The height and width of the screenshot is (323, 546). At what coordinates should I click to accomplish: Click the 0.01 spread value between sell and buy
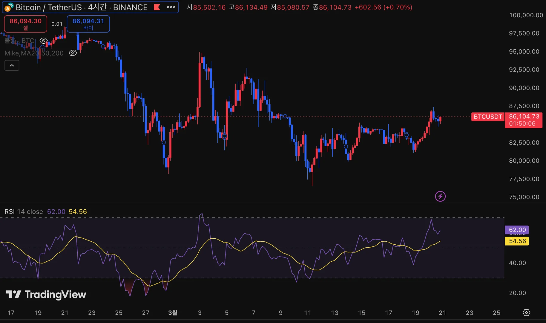57,24
